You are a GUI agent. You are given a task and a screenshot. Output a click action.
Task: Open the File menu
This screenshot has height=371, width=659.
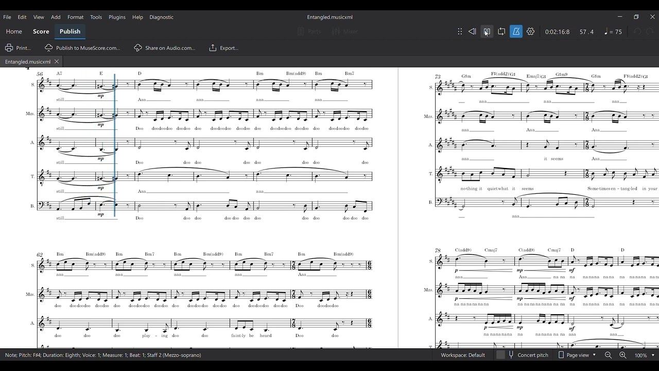pos(7,17)
